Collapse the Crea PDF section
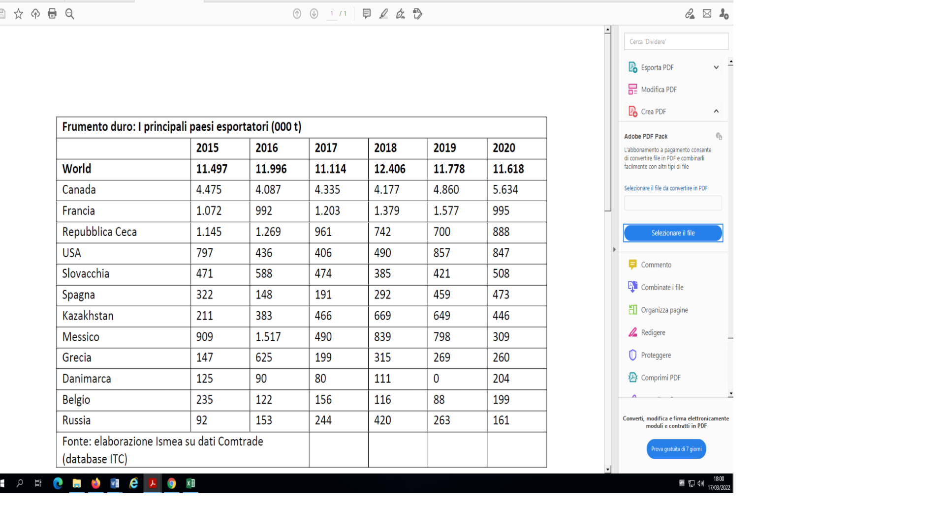Viewport: 944px width, 531px height. (716, 112)
